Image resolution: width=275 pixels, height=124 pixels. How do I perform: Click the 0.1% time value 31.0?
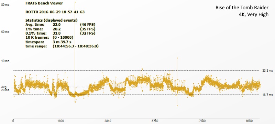pyautogui.click(x=56, y=33)
